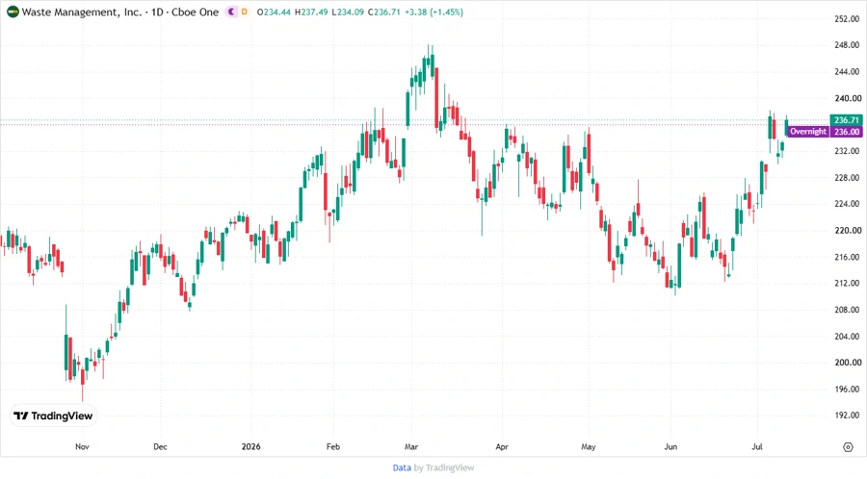Follow the Data link below chart
867x479 pixels.
tap(402, 467)
